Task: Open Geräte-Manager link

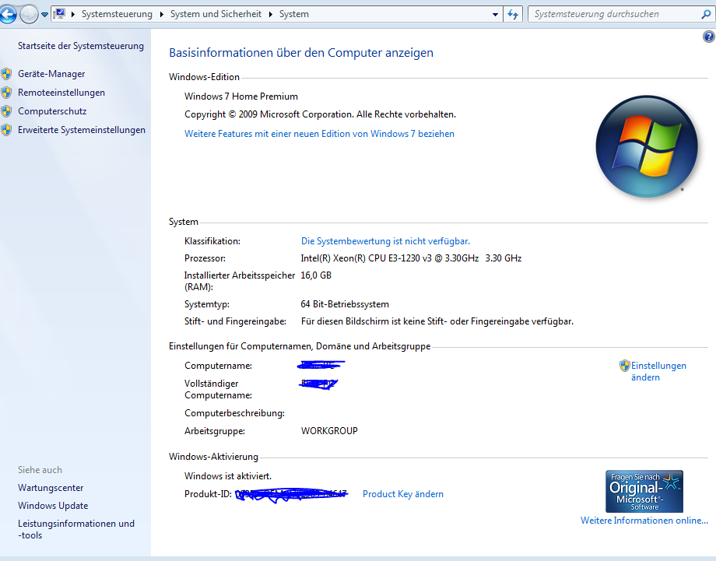Action: click(x=51, y=74)
